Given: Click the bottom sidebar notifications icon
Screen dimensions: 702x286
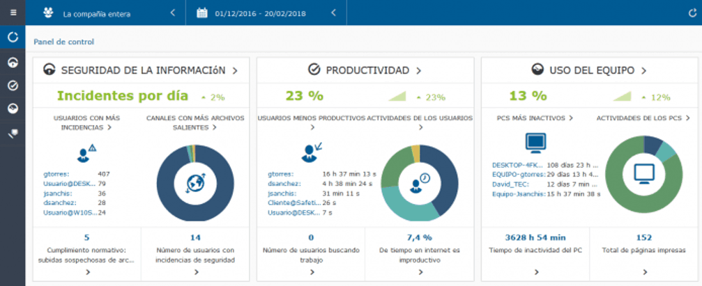Looking at the screenshot, I should pyautogui.click(x=13, y=134).
